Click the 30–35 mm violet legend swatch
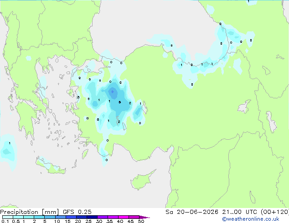 (x=102, y=217)
